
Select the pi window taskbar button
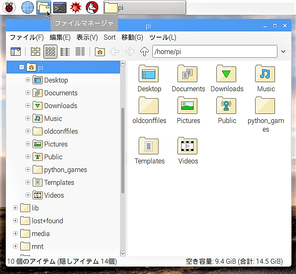coord(145,7)
